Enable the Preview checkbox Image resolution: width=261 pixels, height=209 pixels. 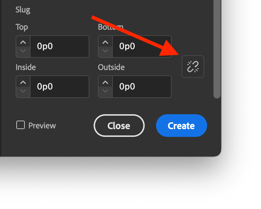(x=21, y=125)
